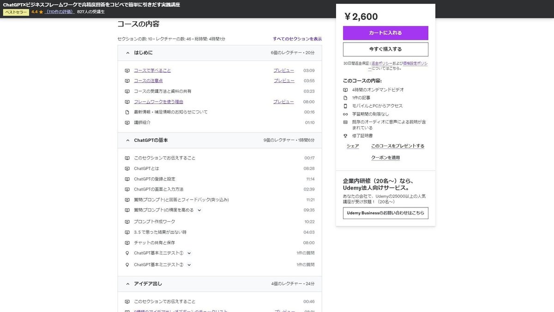Collapse the はじめに section
The width and height of the screenshot is (554, 312).
(128, 53)
